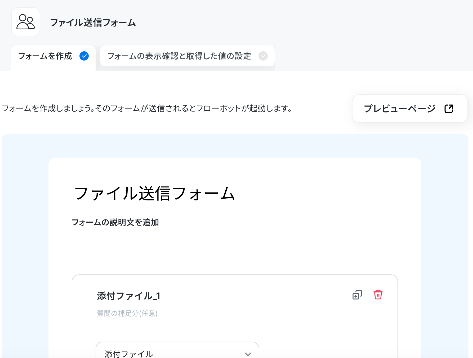Edit the ファイル送信フォーム form title
The image size is (473, 358).
(154, 193)
